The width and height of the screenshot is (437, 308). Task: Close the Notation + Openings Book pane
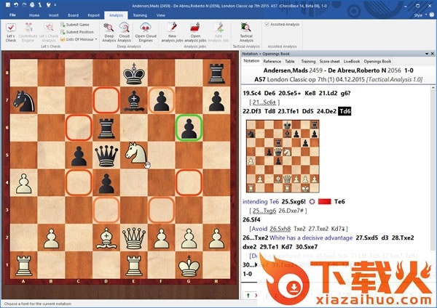432,54
